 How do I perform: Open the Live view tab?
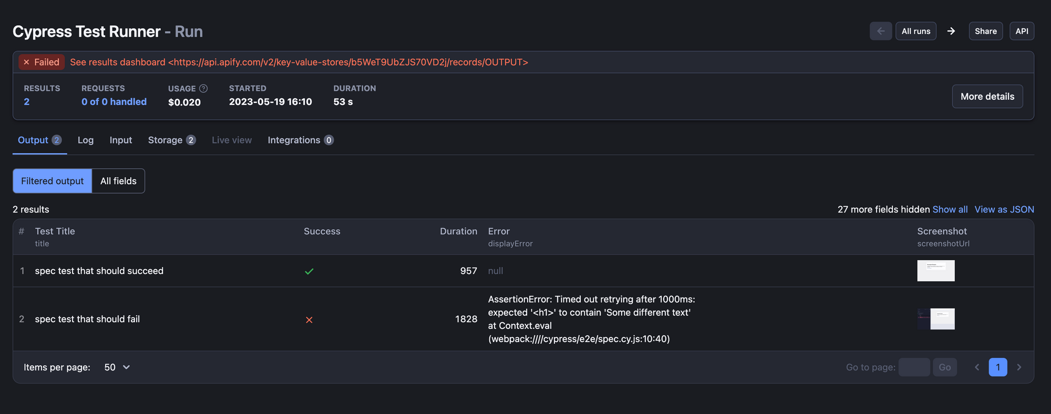point(232,140)
